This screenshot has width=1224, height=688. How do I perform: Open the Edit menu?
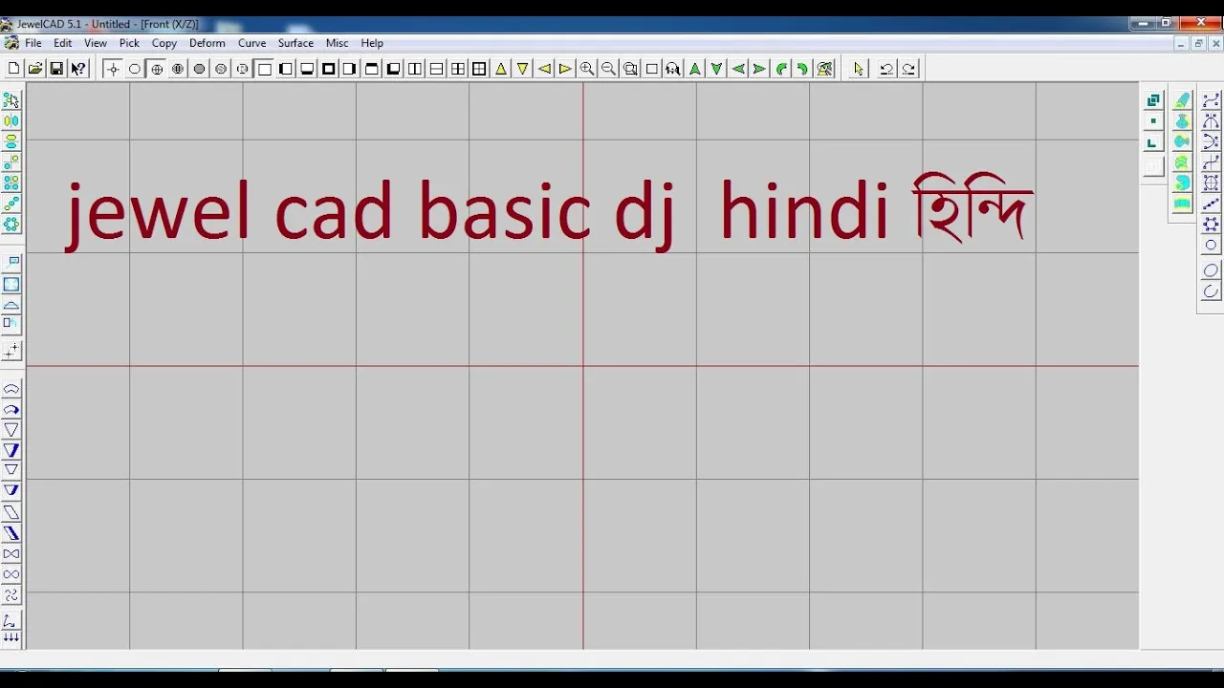click(63, 43)
